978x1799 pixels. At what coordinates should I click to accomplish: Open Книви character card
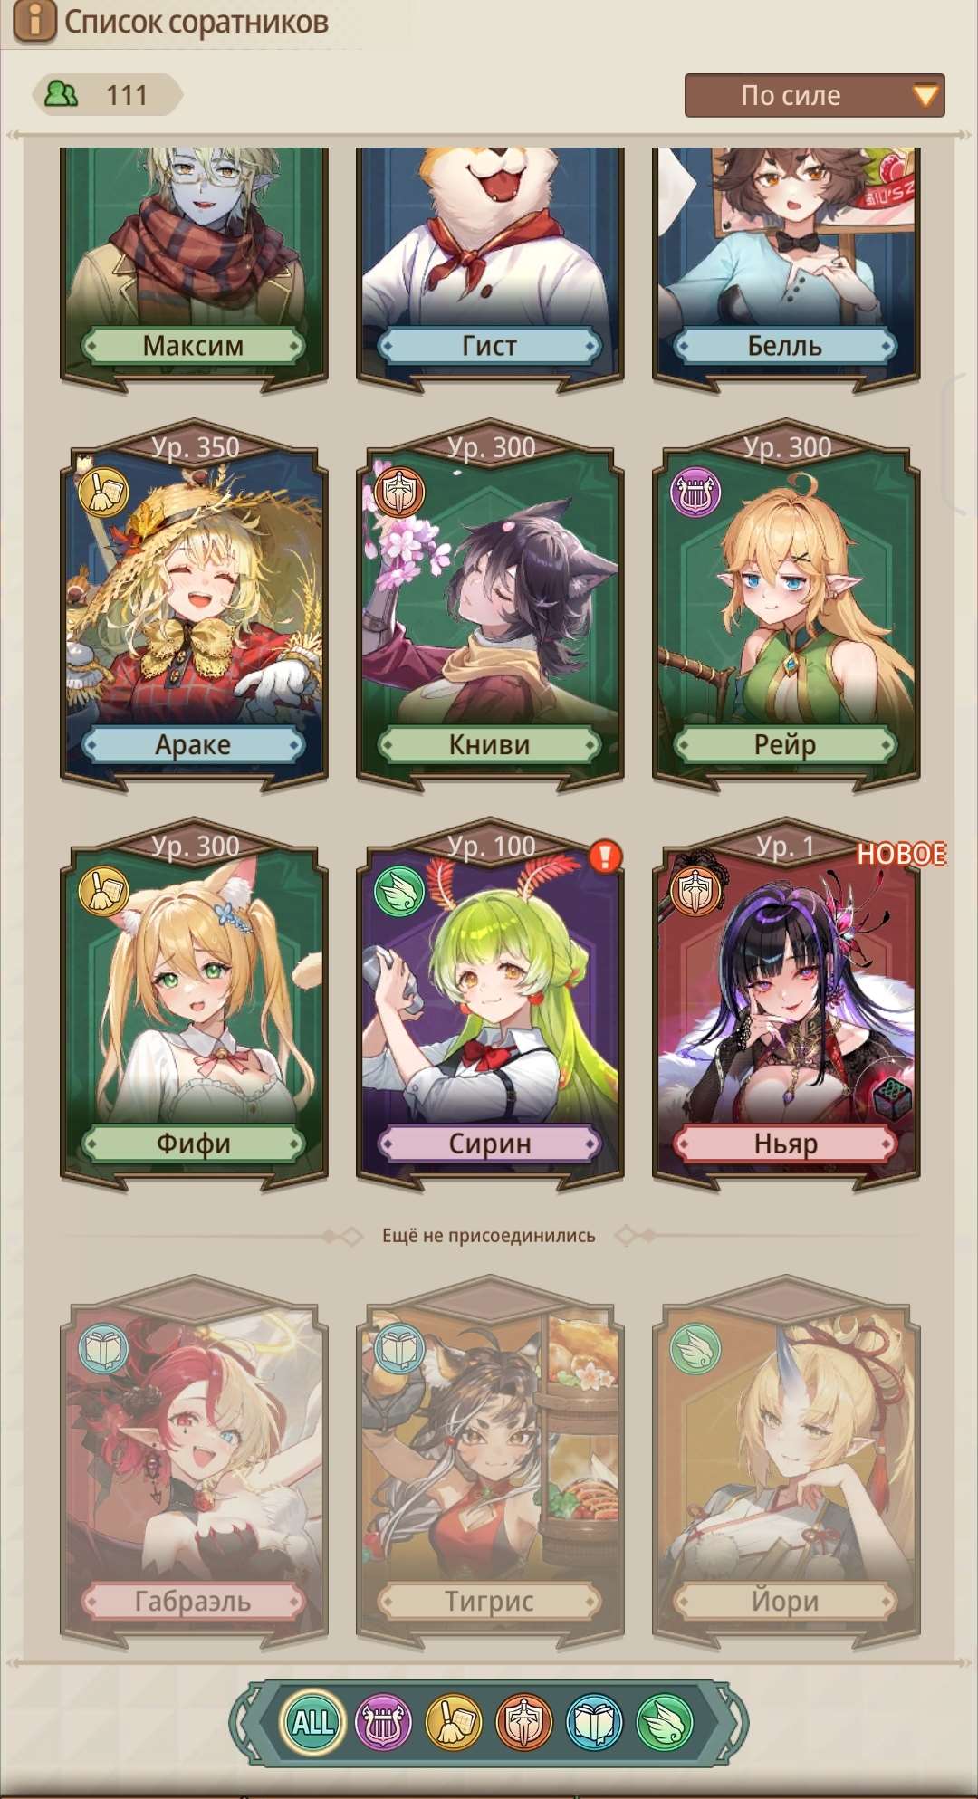[490, 603]
